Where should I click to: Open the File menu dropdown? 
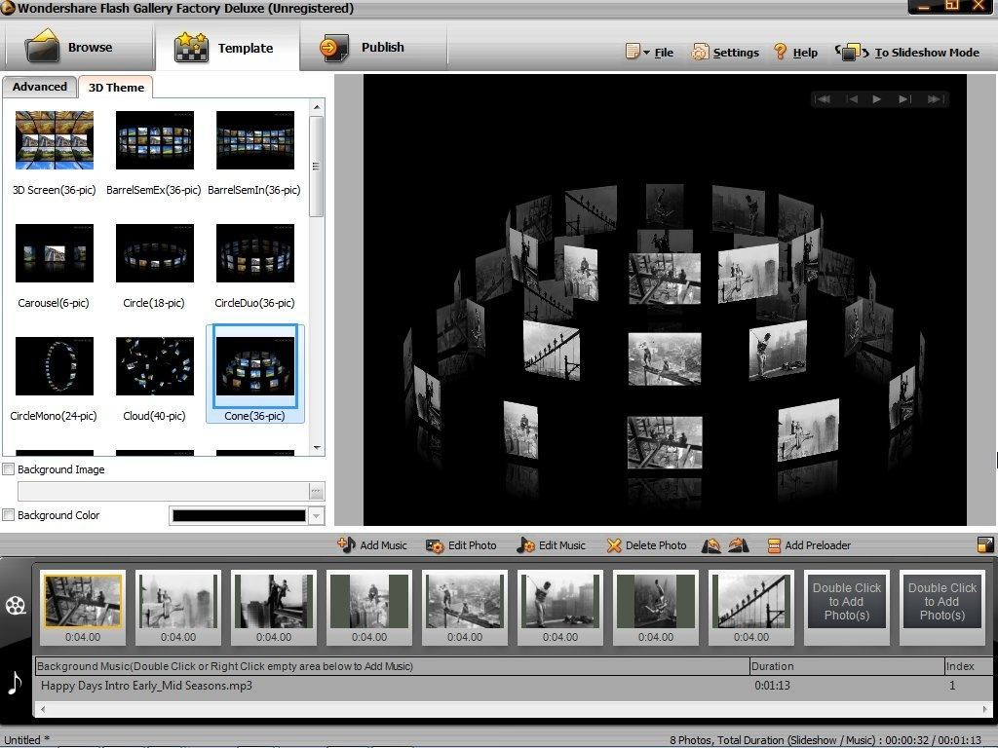pos(648,53)
